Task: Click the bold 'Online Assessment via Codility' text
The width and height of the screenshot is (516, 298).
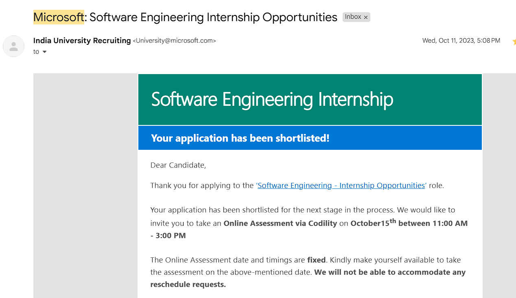Action: pos(280,223)
